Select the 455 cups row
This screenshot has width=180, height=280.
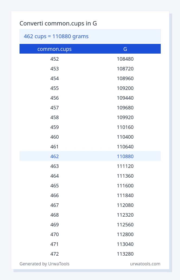pos(90,88)
